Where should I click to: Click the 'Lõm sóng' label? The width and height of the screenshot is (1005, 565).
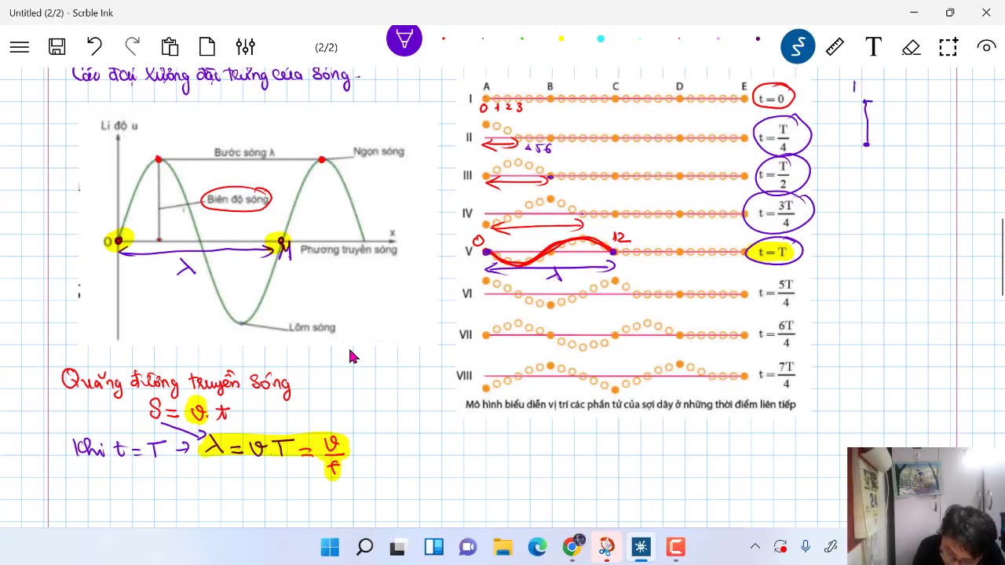point(312,327)
